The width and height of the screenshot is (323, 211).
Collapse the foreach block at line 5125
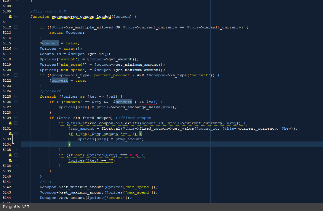16,96
